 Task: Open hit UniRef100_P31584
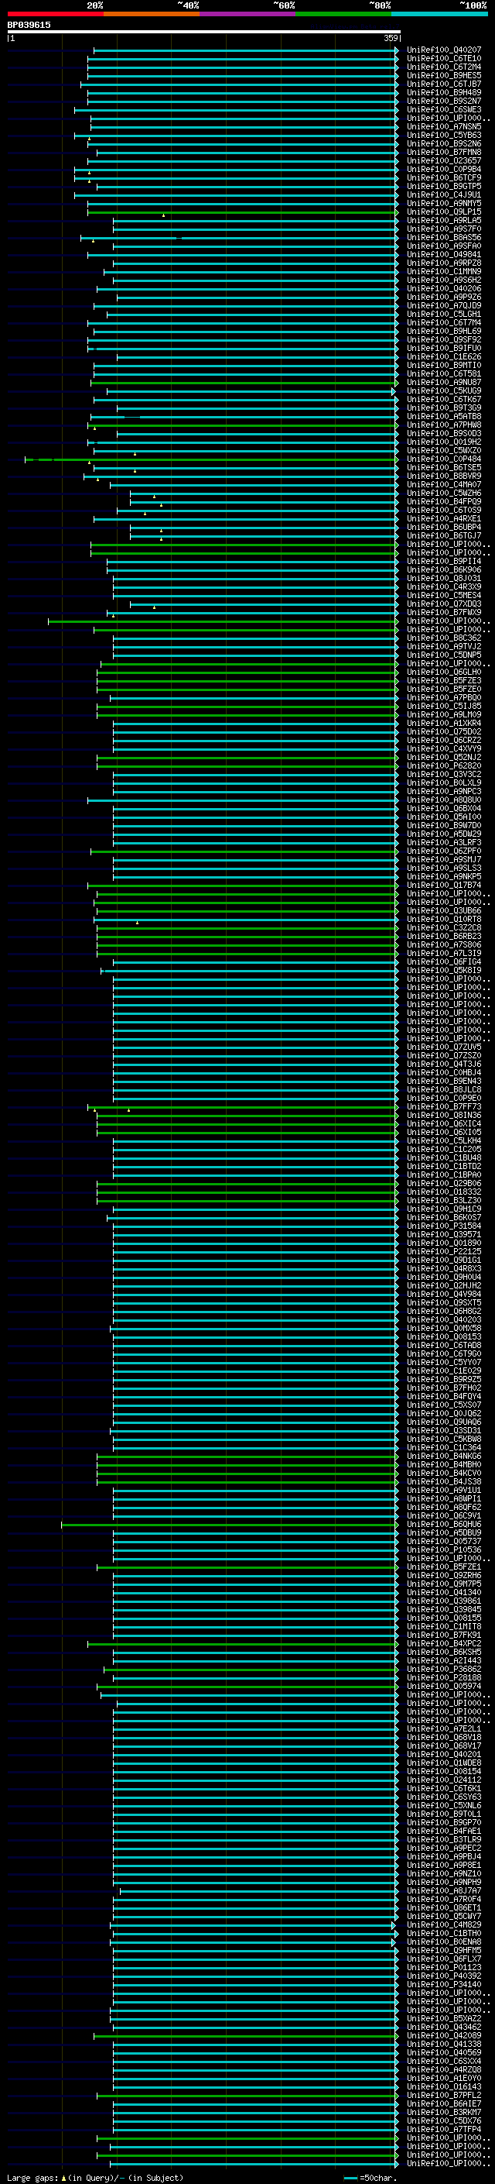(444, 1226)
